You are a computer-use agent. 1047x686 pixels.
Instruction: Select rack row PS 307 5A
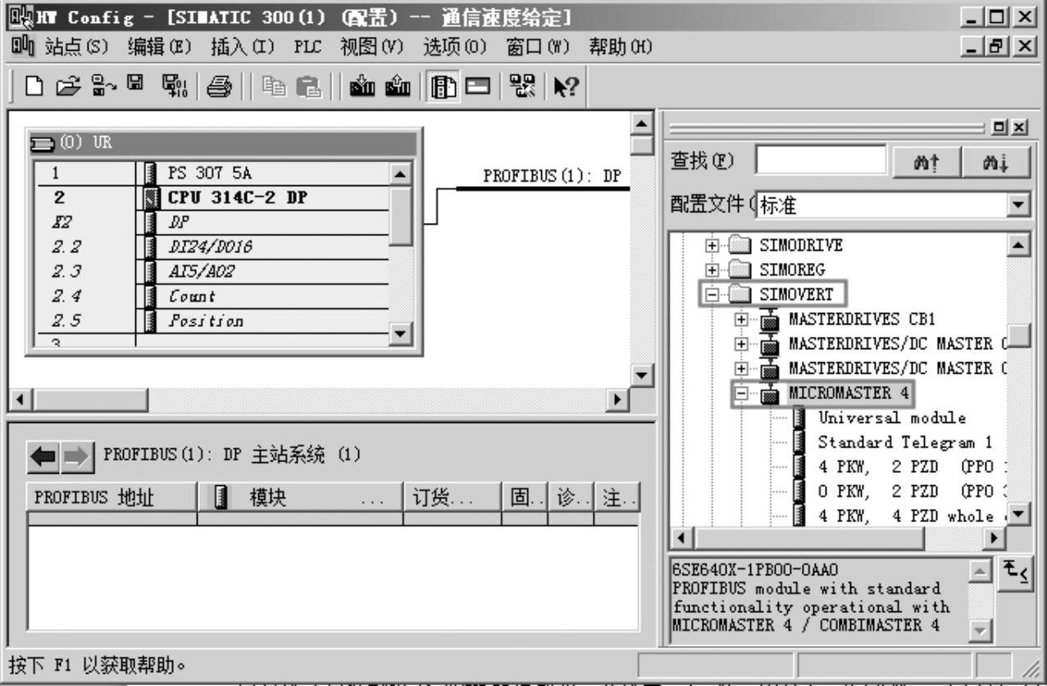pos(212,173)
